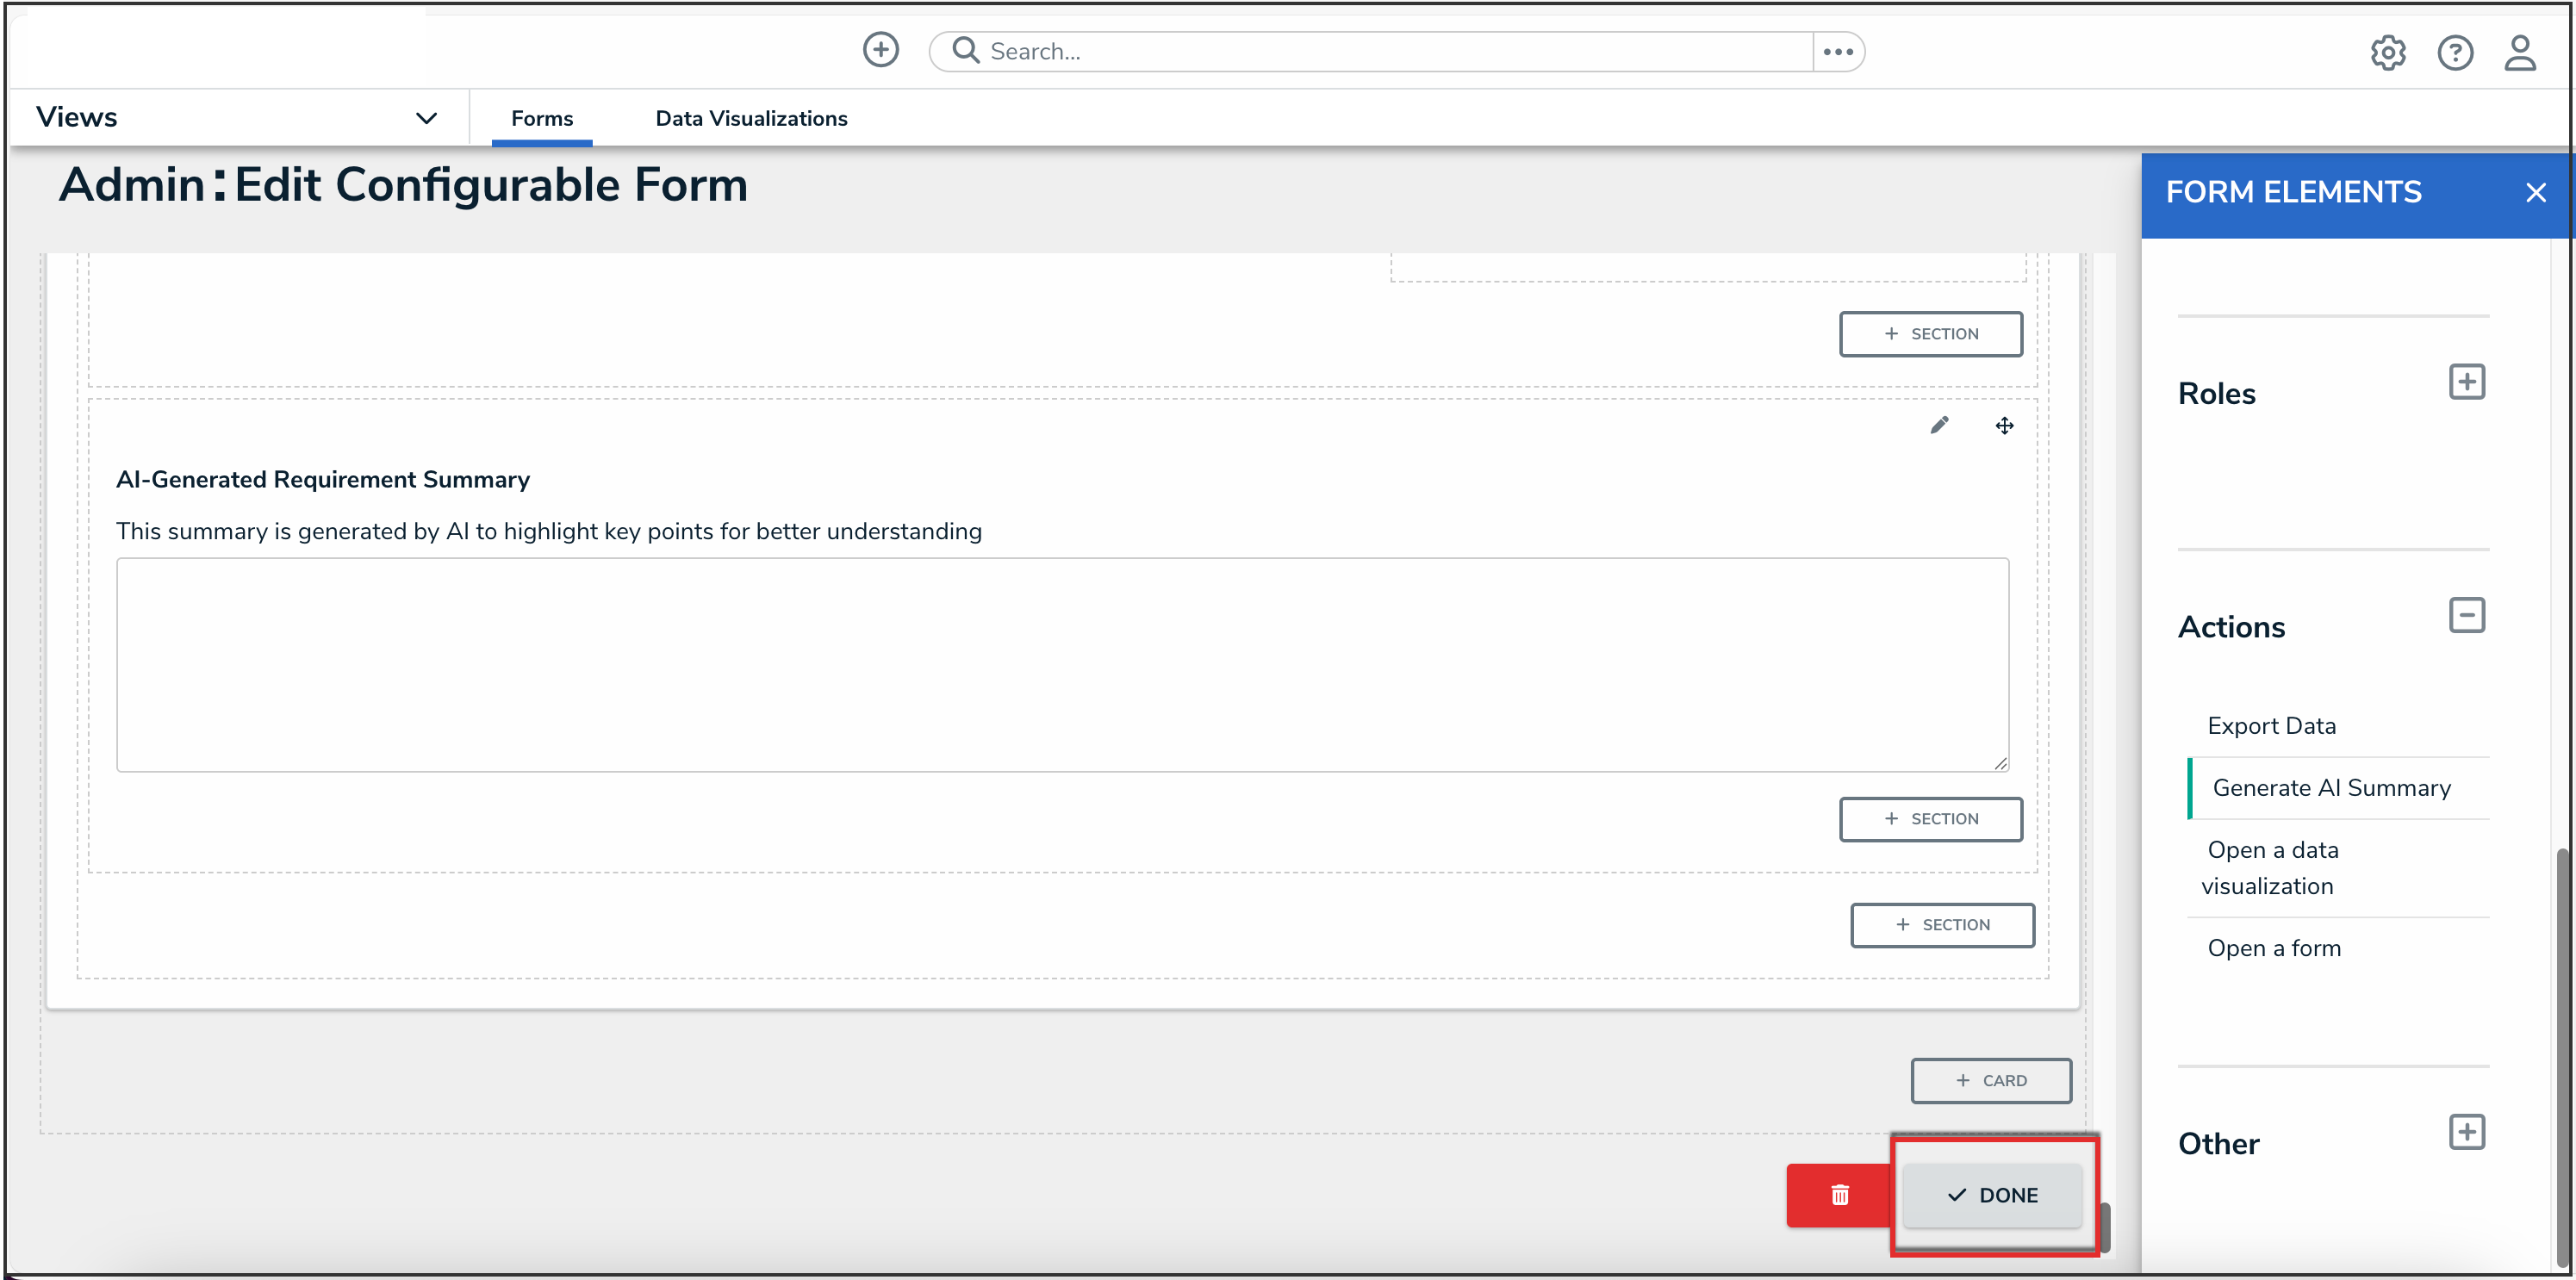This screenshot has height=1280, width=2576.
Task: Click inside the Search field
Action: click(1380, 52)
